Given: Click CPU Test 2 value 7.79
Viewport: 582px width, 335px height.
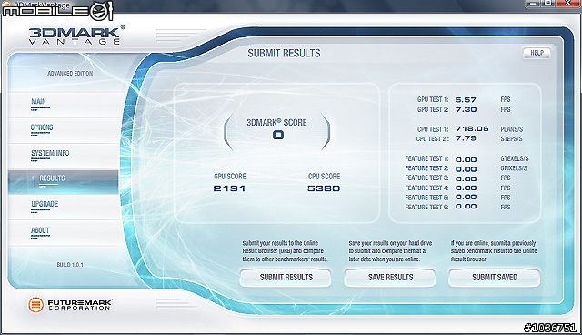Looking at the screenshot, I should click(466, 138).
